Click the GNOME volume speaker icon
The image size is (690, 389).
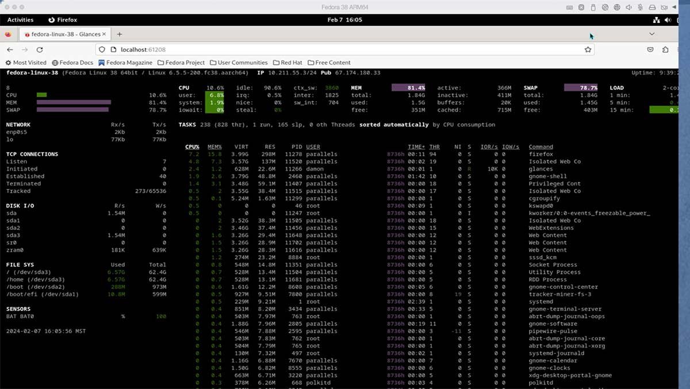tap(668, 20)
